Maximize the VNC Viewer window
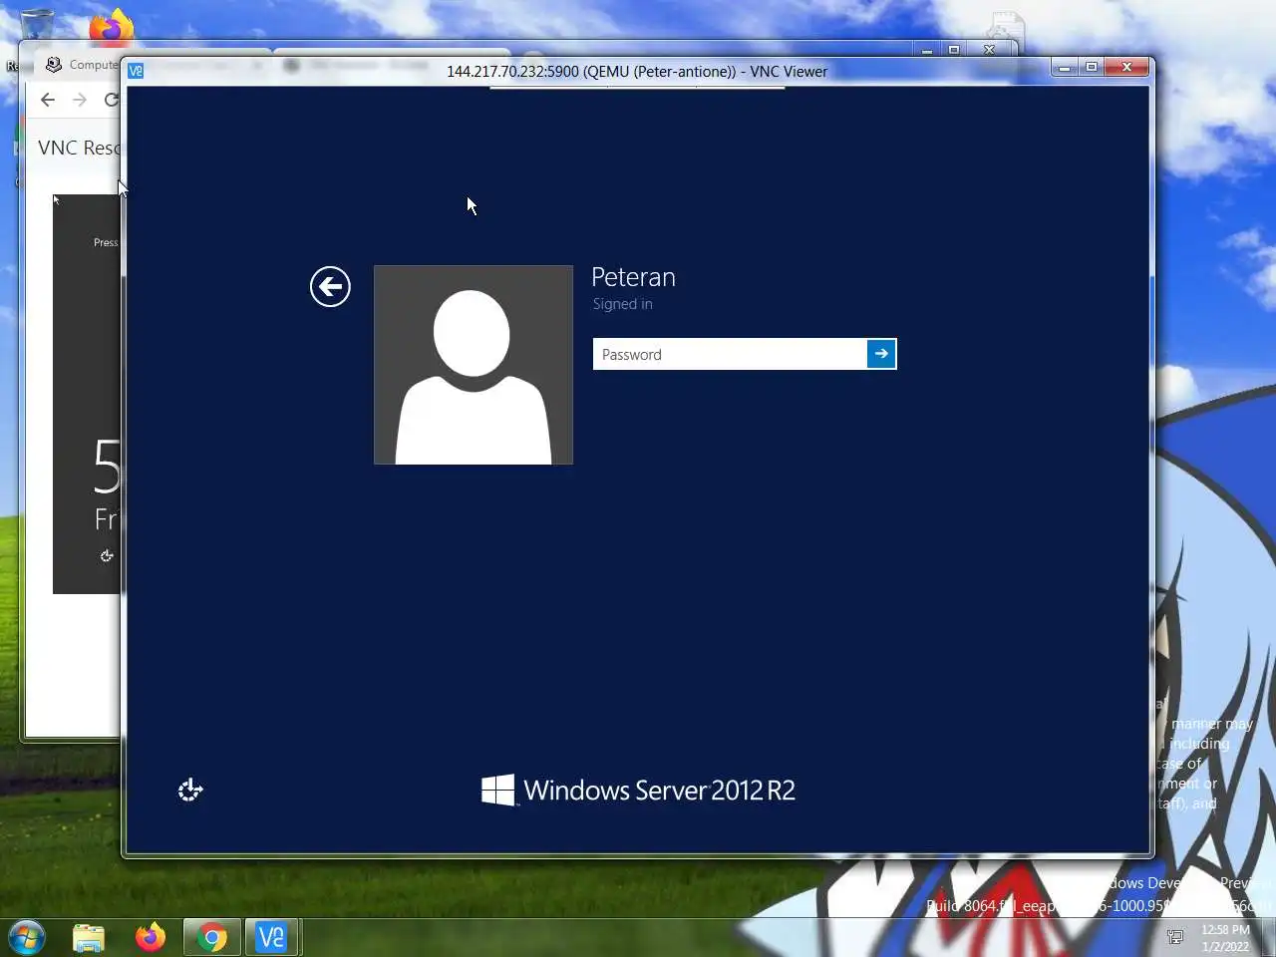The width and height of the screenshot is (1276, 957). (x=1092, y=67)
